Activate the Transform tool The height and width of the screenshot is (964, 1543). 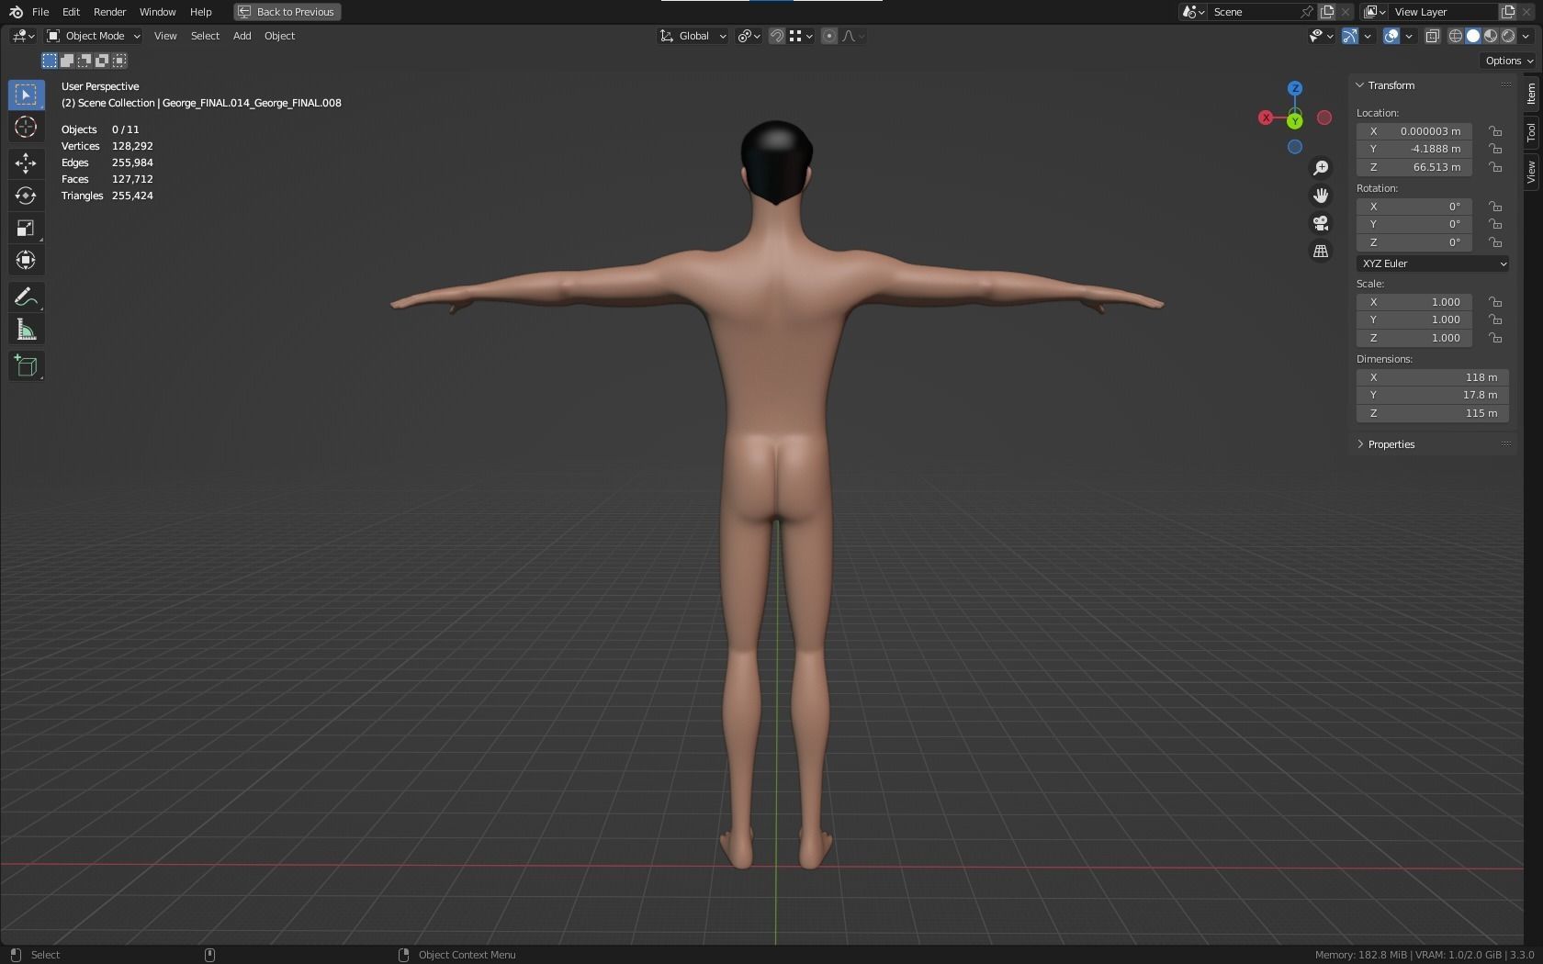(x=26, y=260)
